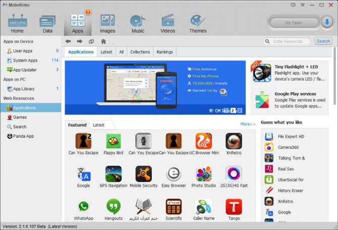Viewport: 338px width, 230px height.
Task: Open the Collections tab
Action: coord(140,52)
